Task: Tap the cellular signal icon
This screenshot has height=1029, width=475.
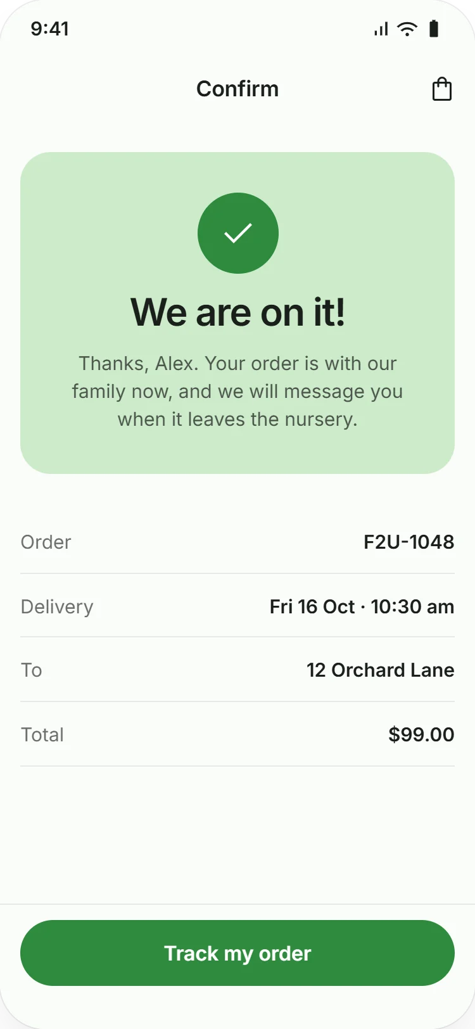Action: click(x=381, y=29)
